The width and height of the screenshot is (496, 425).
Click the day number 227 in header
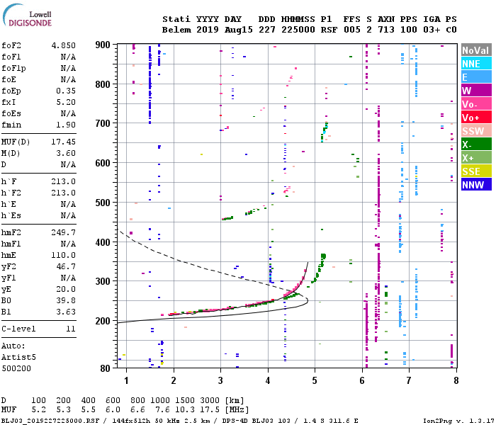click(267, 30)
